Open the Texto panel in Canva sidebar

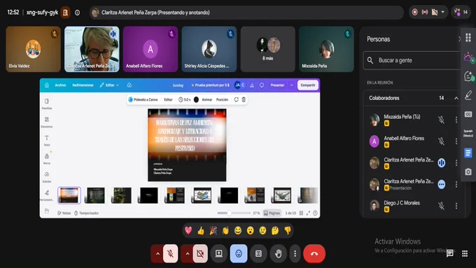coord(47,141)
